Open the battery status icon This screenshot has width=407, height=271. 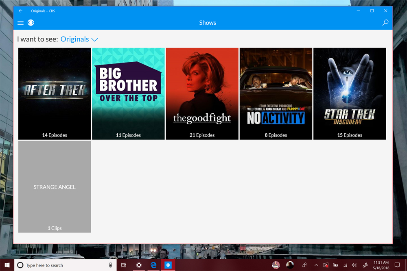tap(335, 265)
